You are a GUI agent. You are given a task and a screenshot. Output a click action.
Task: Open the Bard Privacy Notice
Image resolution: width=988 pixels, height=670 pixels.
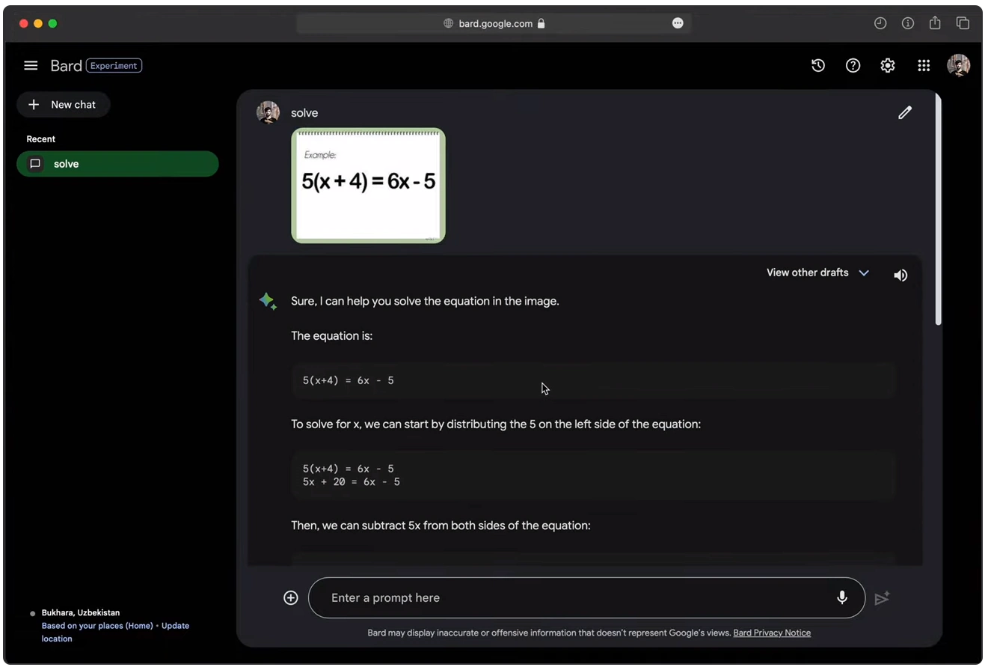772,633
